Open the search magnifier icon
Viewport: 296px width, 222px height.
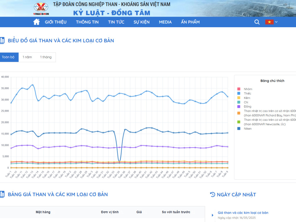click(257, 22)
